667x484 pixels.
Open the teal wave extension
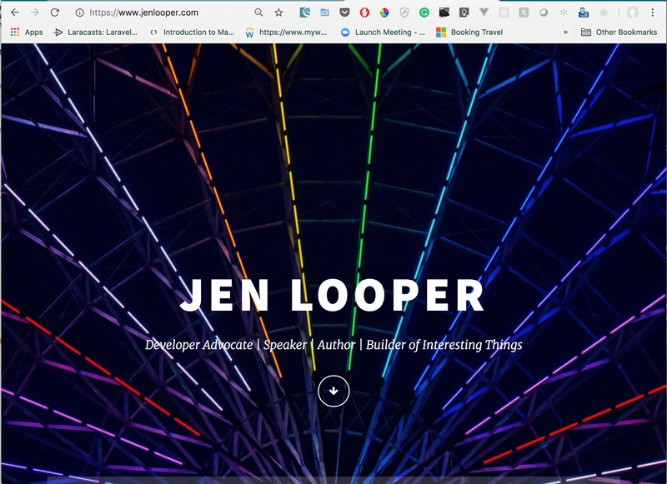pyautogui.click(x=304, y=12)
